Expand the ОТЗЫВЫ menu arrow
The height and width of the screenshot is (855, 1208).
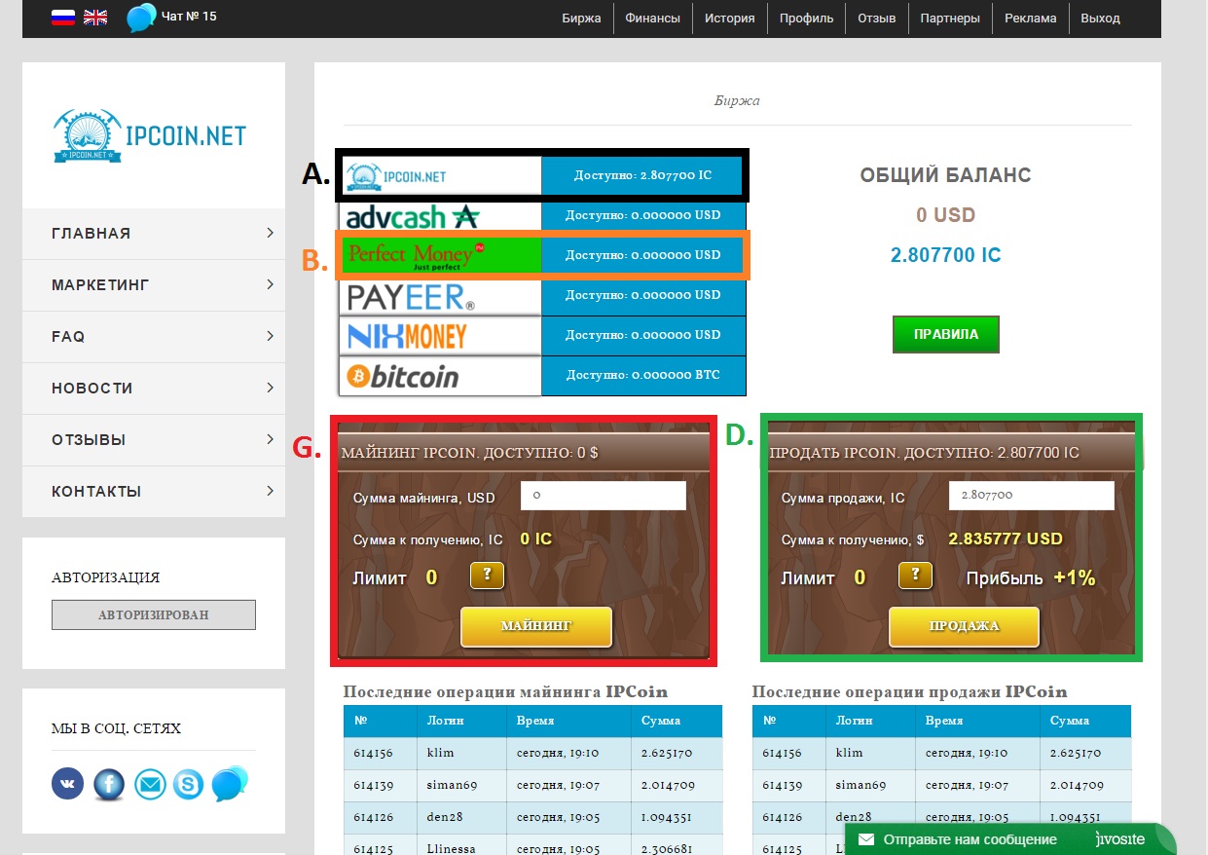pyautogui.click(x=270, y=439)
